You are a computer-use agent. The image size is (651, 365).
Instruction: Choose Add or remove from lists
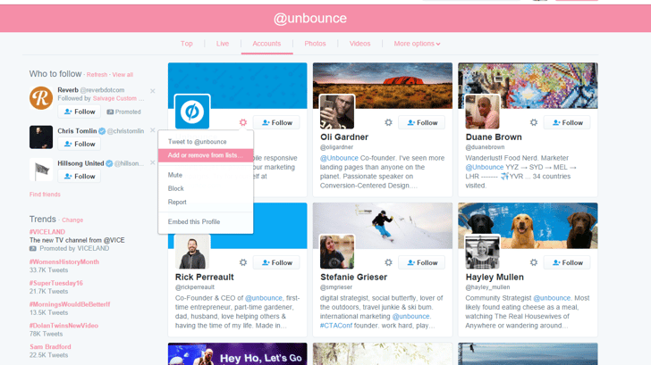click(x=206, y=155)
